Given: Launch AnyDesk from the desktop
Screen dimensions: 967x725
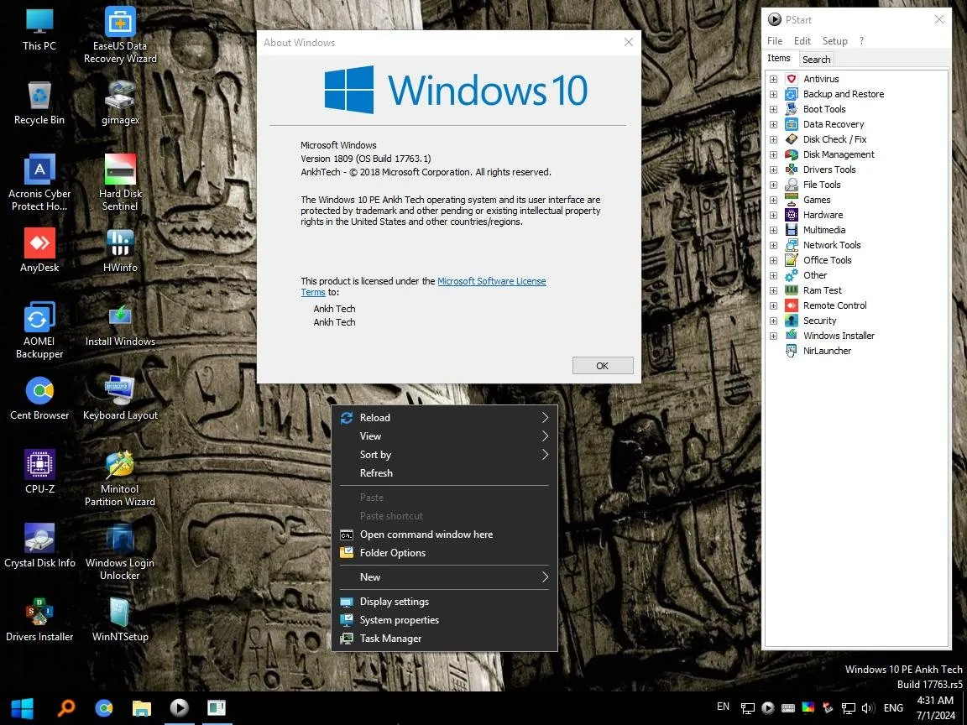Looking at the screenshot, I should coord(39,243).
